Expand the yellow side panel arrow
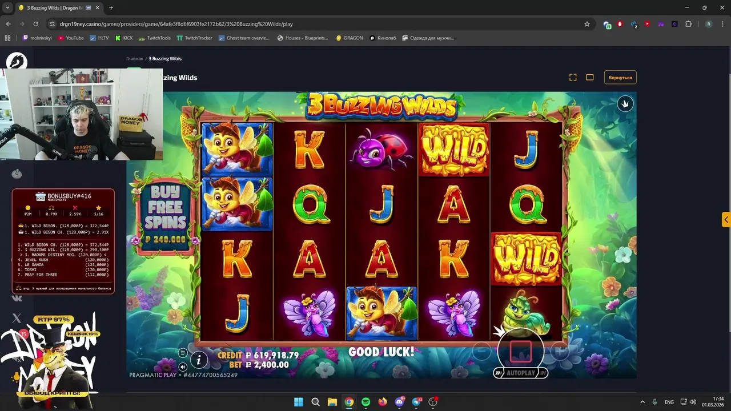Image resolution: width=731 pixels, height=411 pixels. point(726,220)
